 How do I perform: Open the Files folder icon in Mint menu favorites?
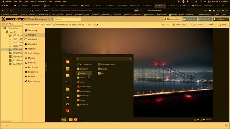click(x=68, y=89)
